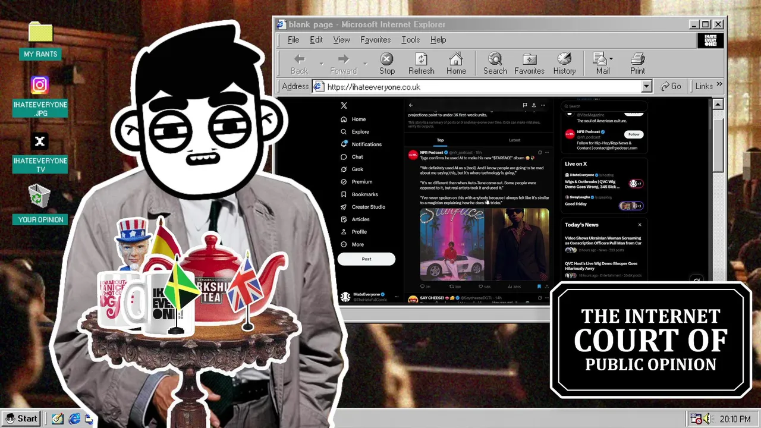Open Explore in the X sidebar

pos(355,131)
